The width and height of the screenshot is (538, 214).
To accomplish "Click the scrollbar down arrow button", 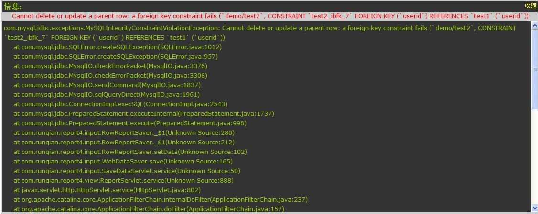I will point(534,208).
